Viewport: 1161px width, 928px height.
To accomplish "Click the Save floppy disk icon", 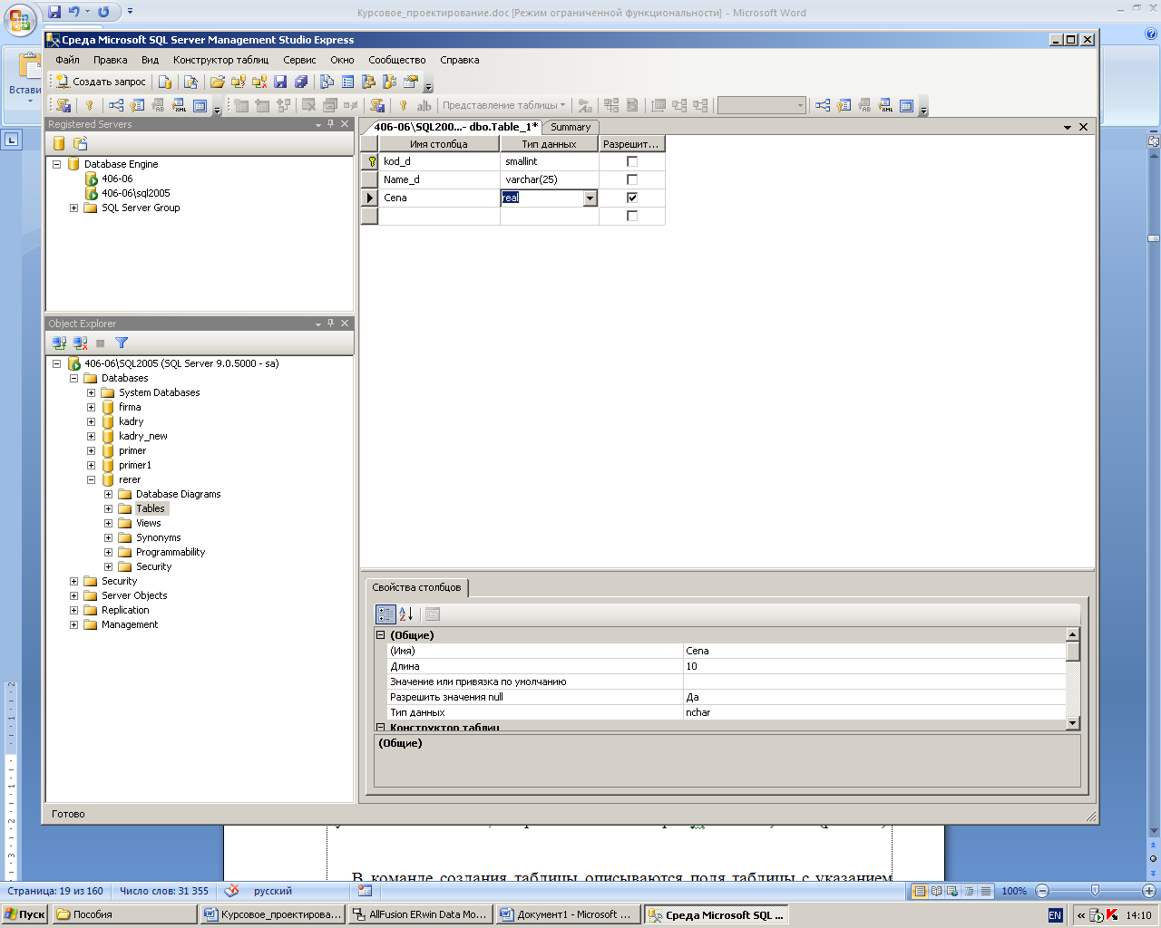I will [x=280, y=82].
